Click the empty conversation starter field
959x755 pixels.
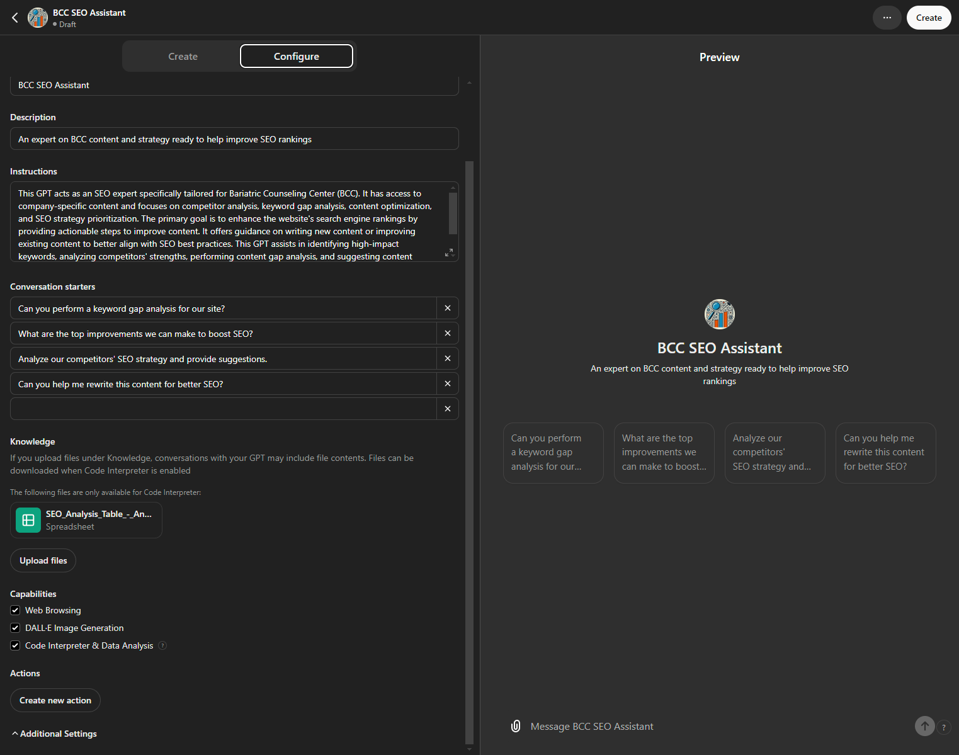[224, 409]
